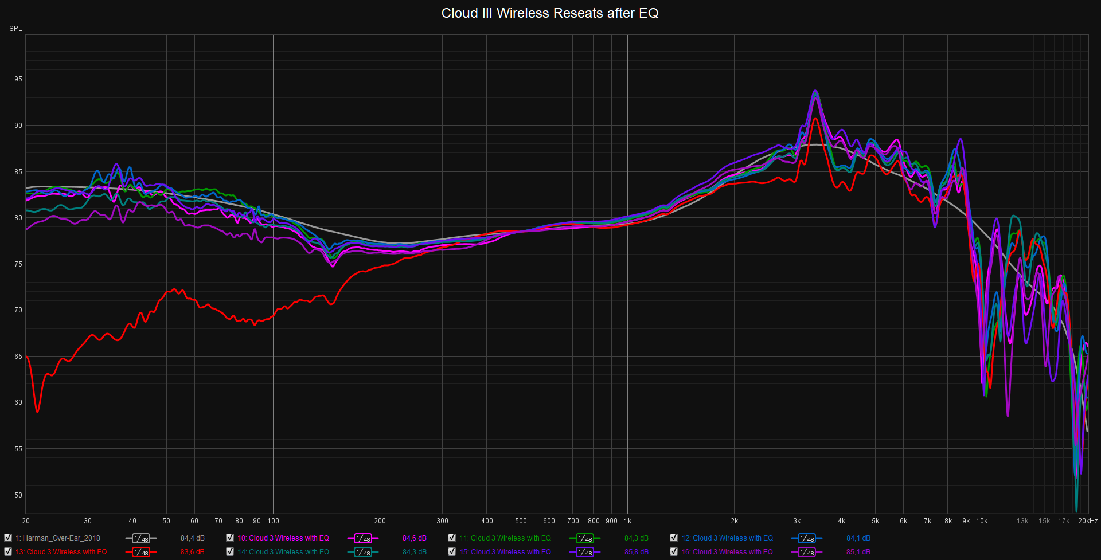Toggle visibility checkbox of trace 12
The width and height of the screenshot is (1101, 560).
(x=674, y=538)
